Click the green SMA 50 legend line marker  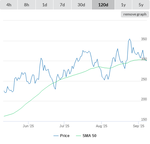coord(78,136)
